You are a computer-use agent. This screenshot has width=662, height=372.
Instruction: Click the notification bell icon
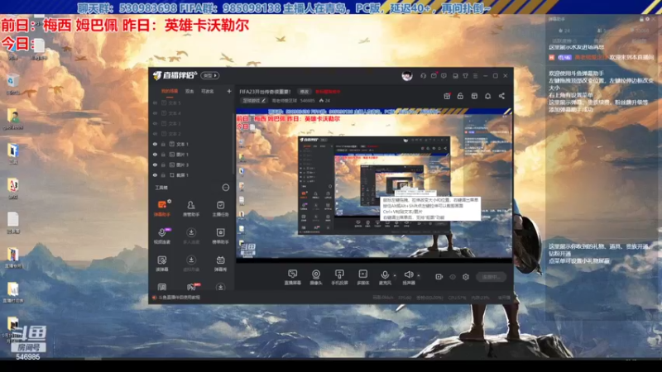487,96
